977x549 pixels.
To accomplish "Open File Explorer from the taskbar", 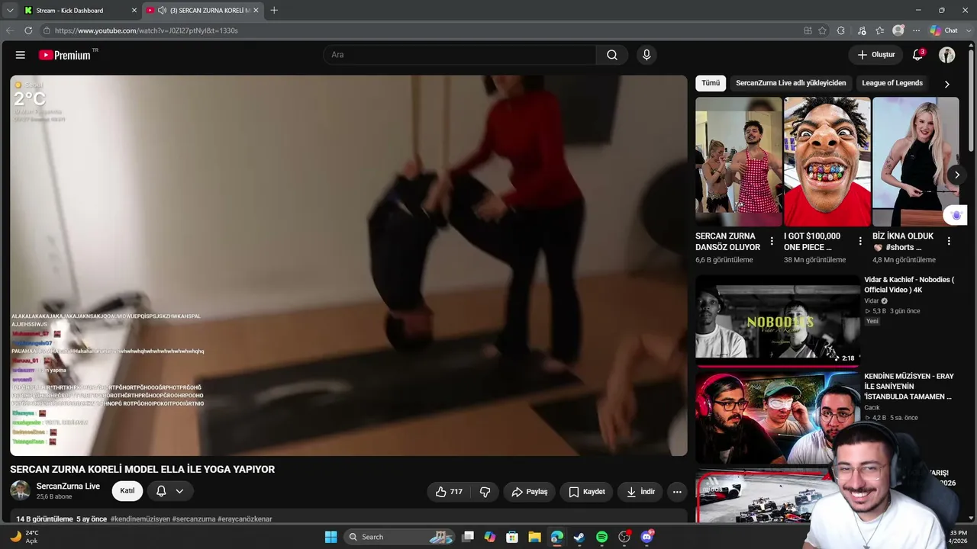I will (534, 537).
